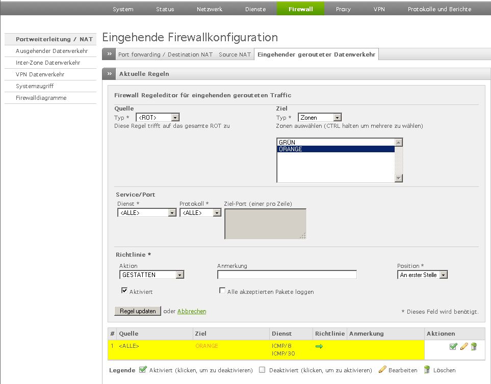The height and width of the screenshot is (384, 491).
Task: Click the Regel updaten button
Action: pyautogui.click(x=138, y=311)
